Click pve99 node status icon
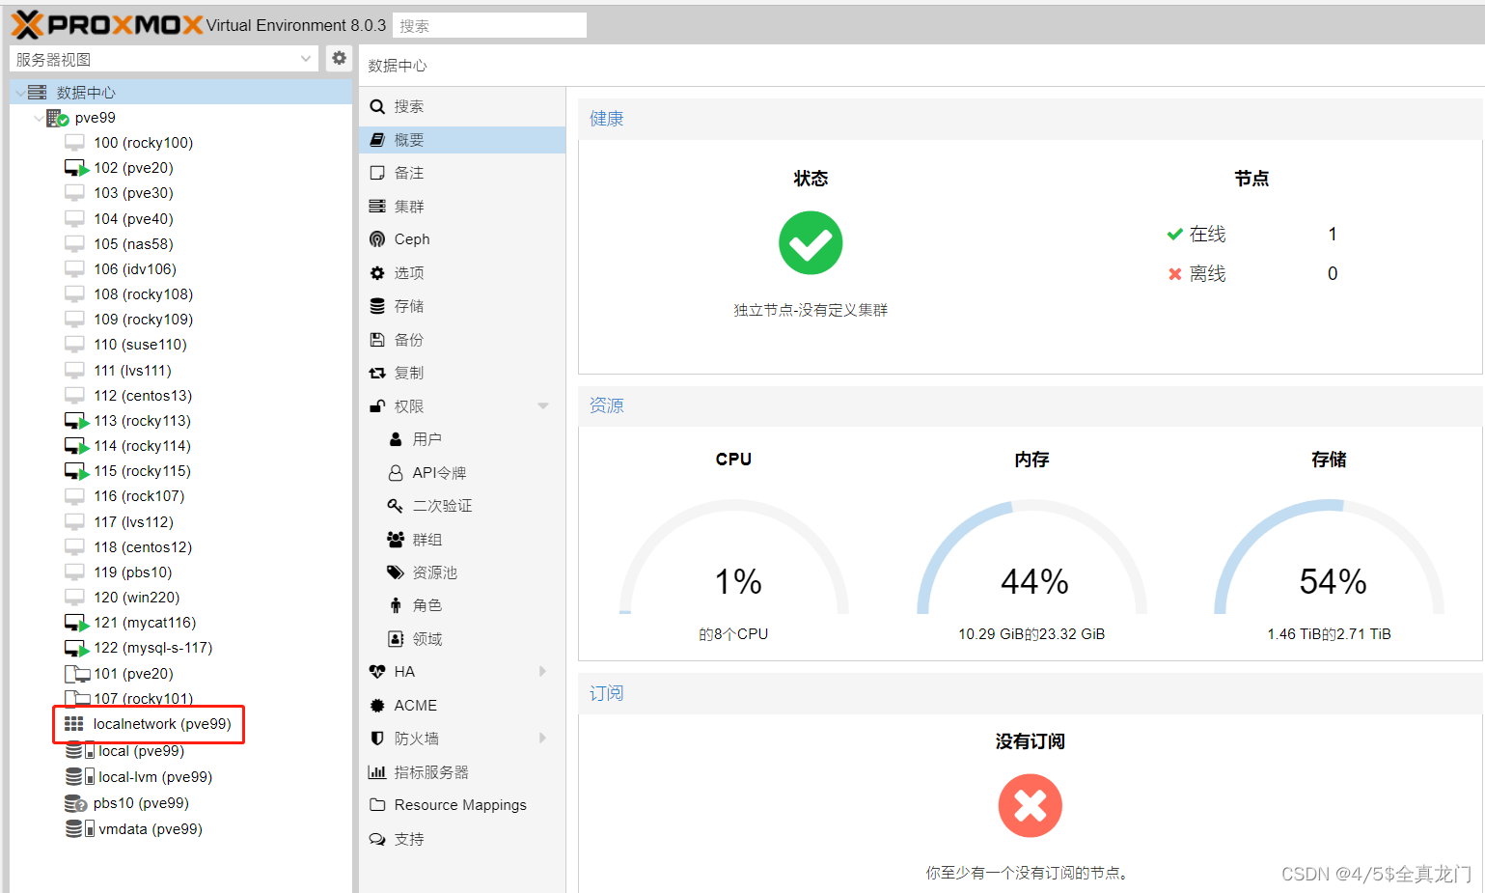This screenshot has height=893, width=1485. [x=57, y=118]
